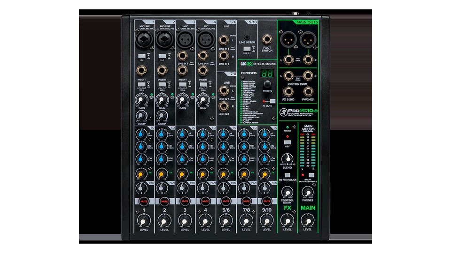Image resolution: width=451 pixels, height=253 pixels.
Task: Click the channel 2 PAN knob
Action: point(162,188)
